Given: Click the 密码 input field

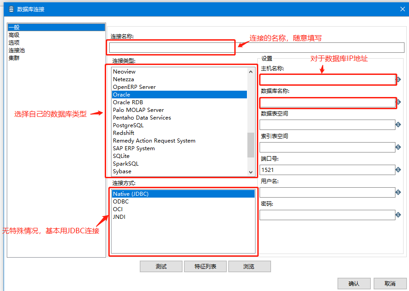Looking at the screenshot, I should 327,215.
